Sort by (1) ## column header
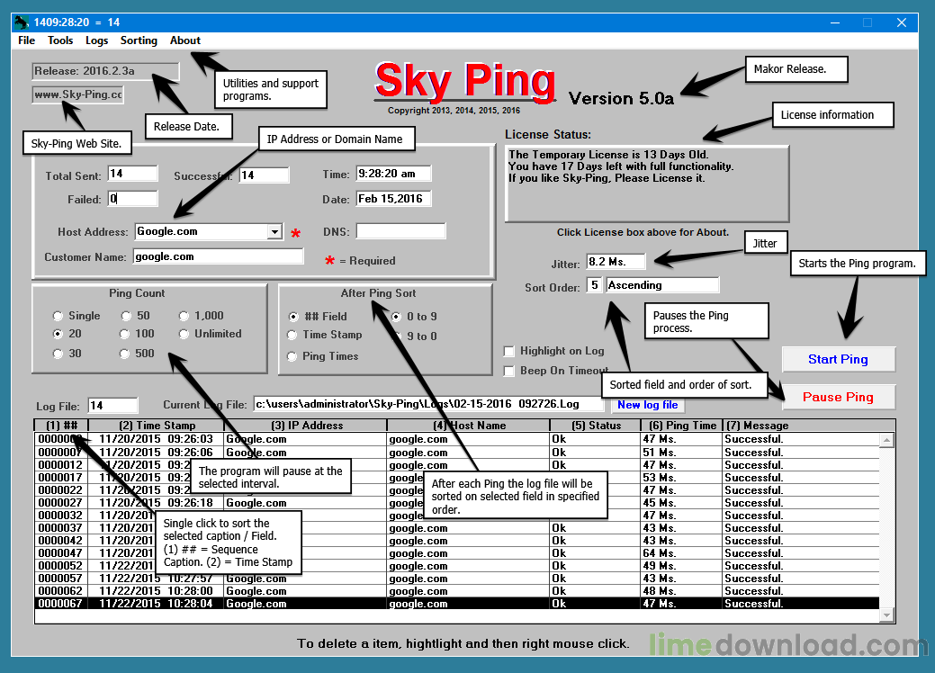This screenshot has height=673, width=935. [x=62, y=426]
